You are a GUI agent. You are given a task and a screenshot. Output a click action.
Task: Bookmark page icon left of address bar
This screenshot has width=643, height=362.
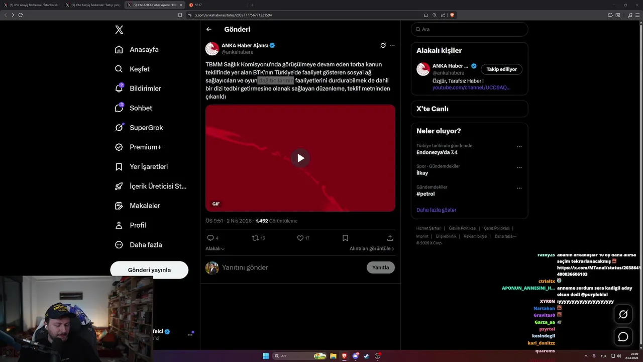[180, 15]
